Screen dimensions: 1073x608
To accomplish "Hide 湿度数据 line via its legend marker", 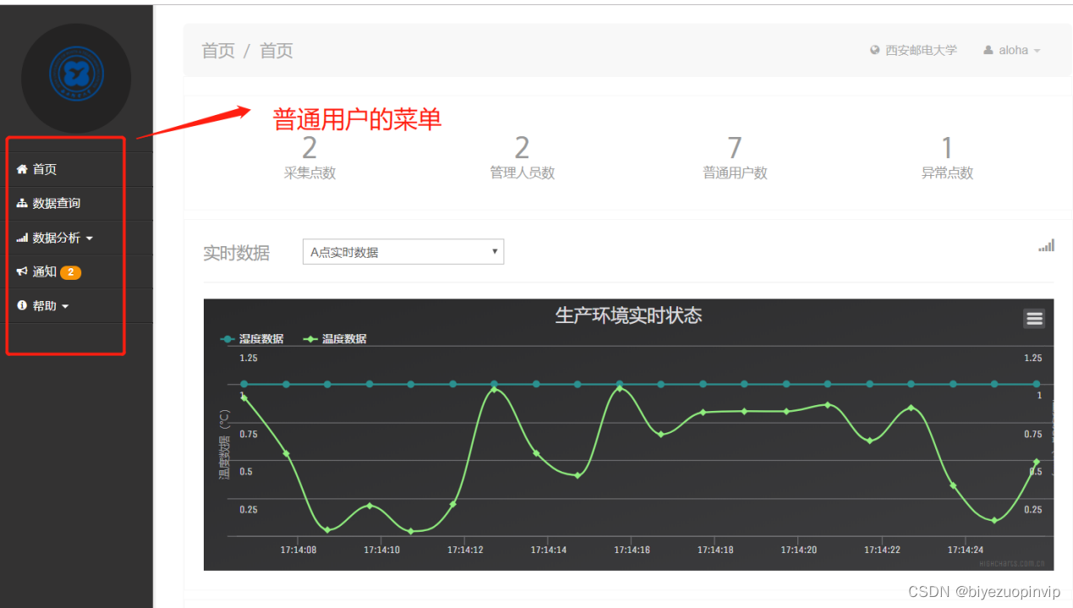I will point(227,337).
